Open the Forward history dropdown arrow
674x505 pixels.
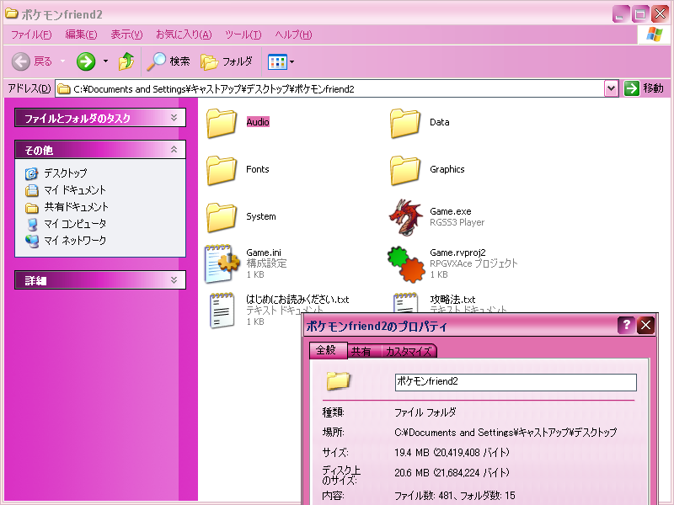(106, 61)
